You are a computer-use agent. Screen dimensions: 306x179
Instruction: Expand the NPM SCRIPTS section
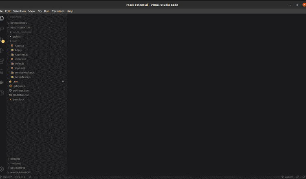pos(37,168)
